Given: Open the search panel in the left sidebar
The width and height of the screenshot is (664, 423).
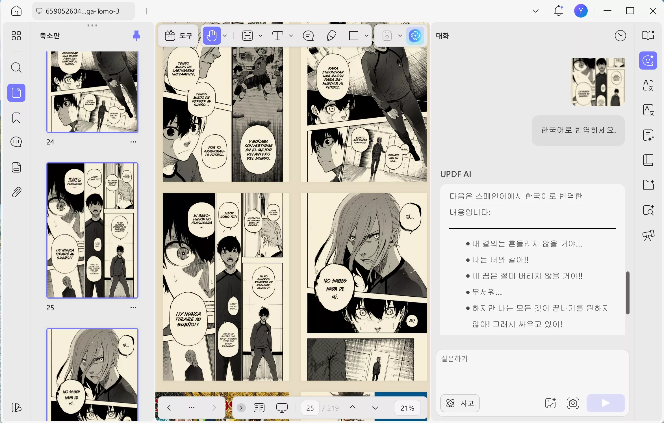Looking at the screenshot, I should click(x=16, y=68).
